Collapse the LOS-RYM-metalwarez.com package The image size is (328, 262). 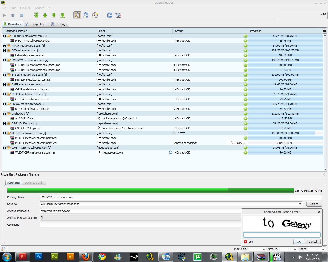pos(4,60)
